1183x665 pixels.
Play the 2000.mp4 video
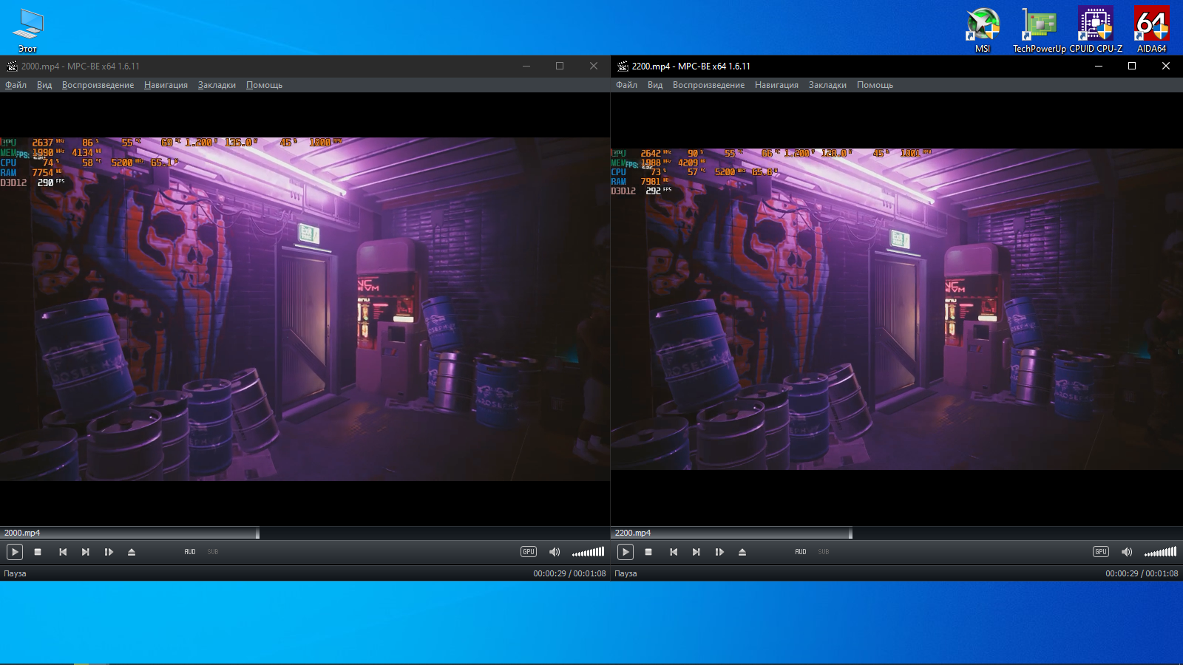(15, 552)
